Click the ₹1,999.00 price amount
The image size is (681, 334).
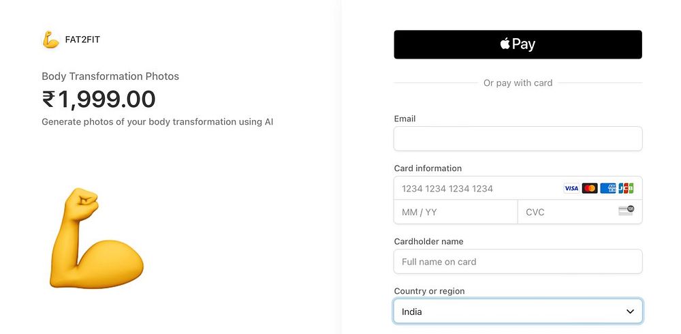coord(99,100)
